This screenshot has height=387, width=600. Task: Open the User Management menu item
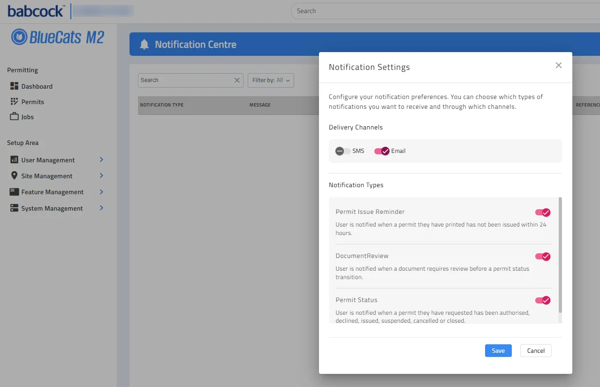pos(48,160)
